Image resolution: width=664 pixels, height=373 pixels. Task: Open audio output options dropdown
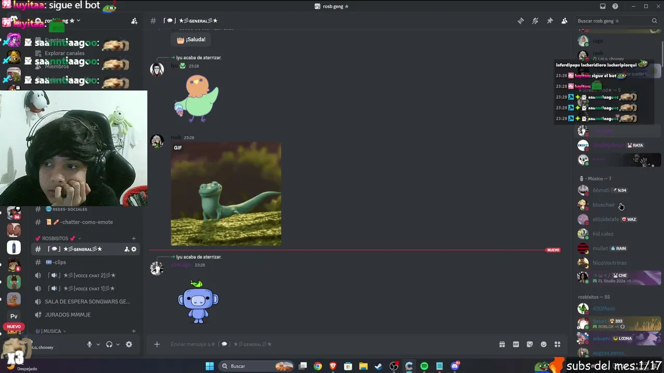118,345
